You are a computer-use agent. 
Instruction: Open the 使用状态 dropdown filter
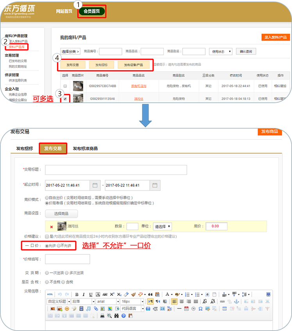coord(222,51)
